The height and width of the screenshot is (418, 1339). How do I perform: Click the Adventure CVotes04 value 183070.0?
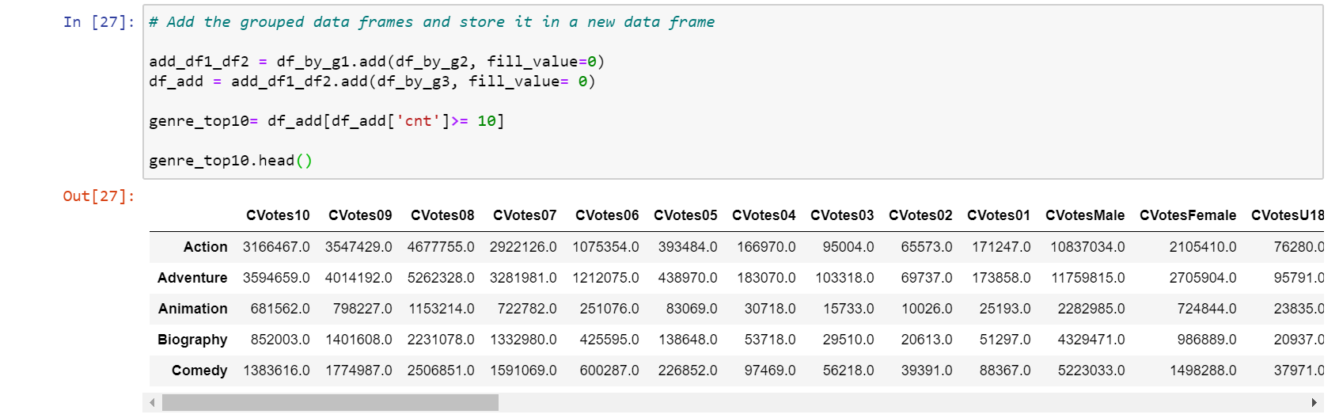[766, 278]
